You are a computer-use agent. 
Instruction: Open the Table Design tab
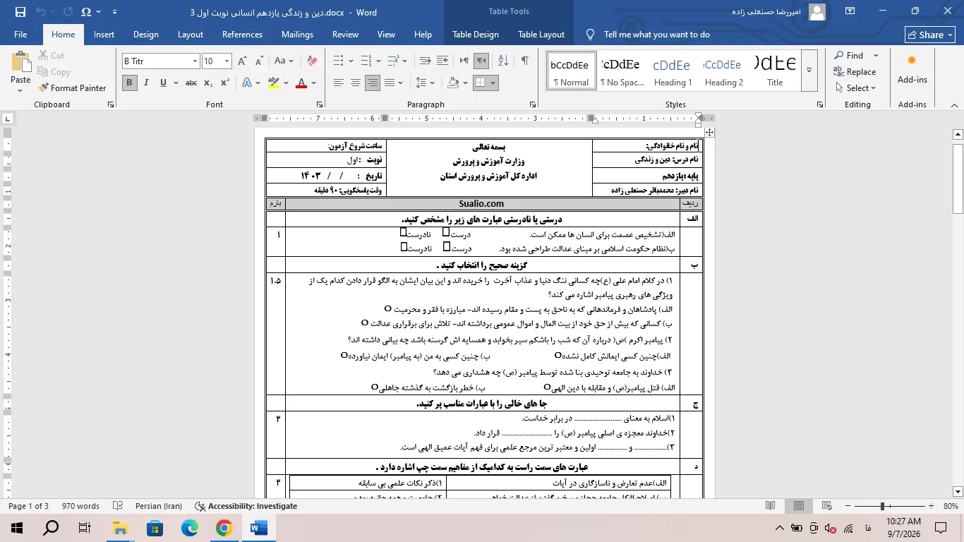tap(476, 35)
